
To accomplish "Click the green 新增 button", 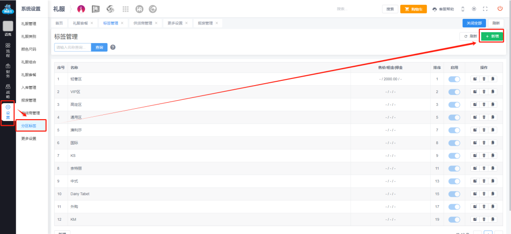I will (492, 36).
